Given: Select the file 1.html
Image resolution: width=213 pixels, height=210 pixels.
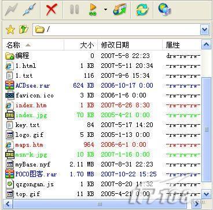Looking at the screenshot, I should (25, 66).
